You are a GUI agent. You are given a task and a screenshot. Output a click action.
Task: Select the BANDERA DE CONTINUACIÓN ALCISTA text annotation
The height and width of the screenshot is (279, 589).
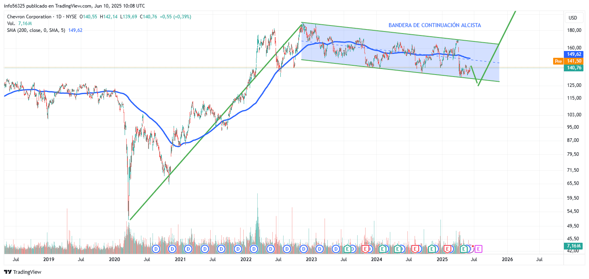[x=434, y=25]
